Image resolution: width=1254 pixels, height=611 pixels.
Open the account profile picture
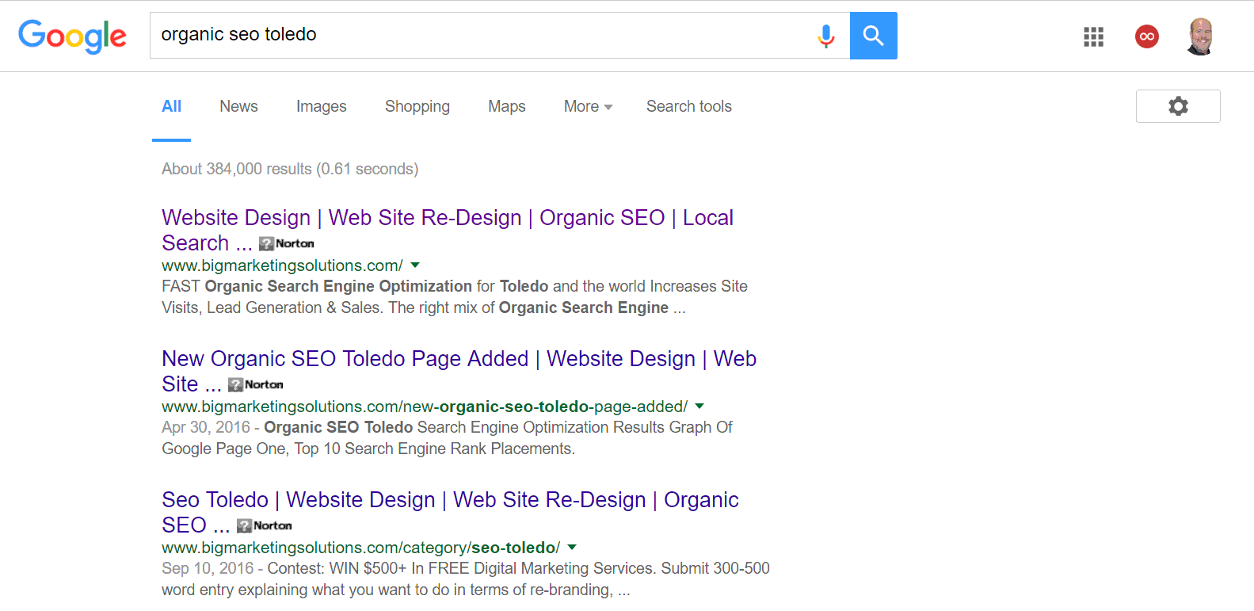1200,36
